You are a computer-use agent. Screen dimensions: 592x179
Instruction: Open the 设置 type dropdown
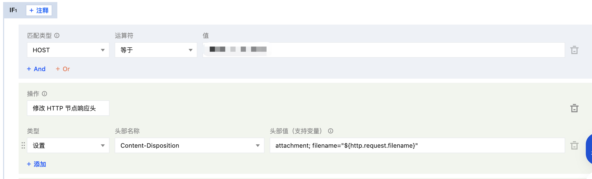(x=68, y=145)
